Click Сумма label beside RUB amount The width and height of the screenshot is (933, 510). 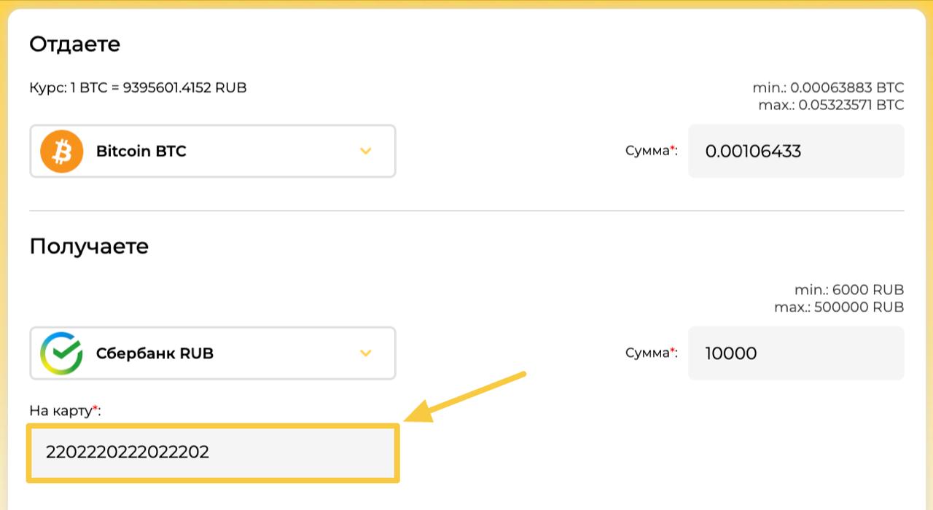pos(650,353)
